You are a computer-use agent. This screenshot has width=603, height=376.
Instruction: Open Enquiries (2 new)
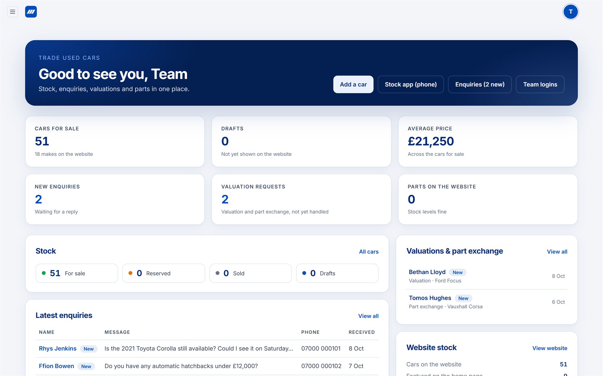coord(480,85)
